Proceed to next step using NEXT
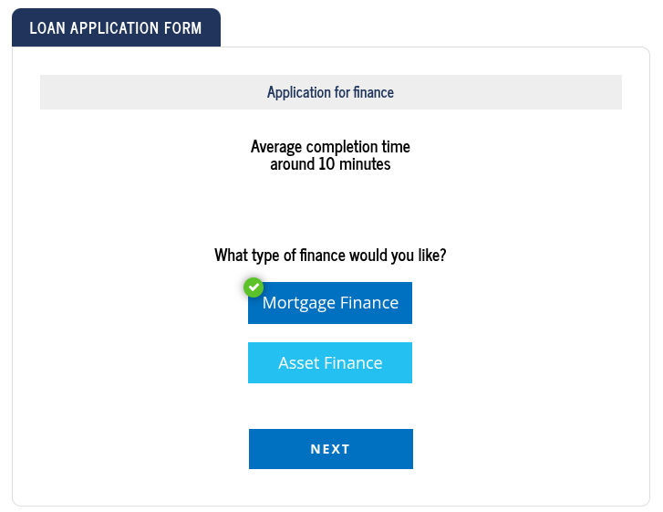The height and width of the screenshot is (512, 663). pos(331,449)
